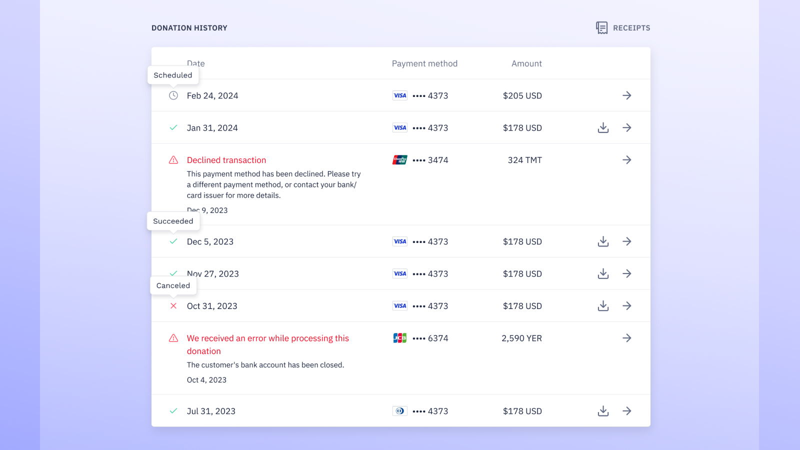
Task: Download receipt for Oct 31, 2023 donation
Action: [603, 306]
